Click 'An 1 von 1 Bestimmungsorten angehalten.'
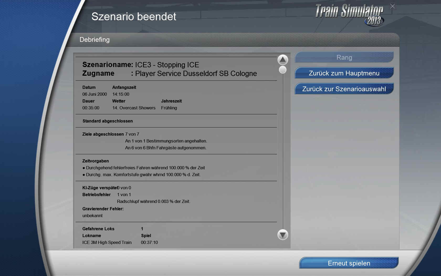441x276 pixels. [x=166, y=141]
